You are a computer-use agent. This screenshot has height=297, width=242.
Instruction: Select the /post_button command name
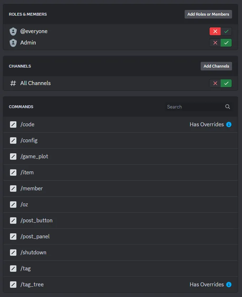click(36, 221)
